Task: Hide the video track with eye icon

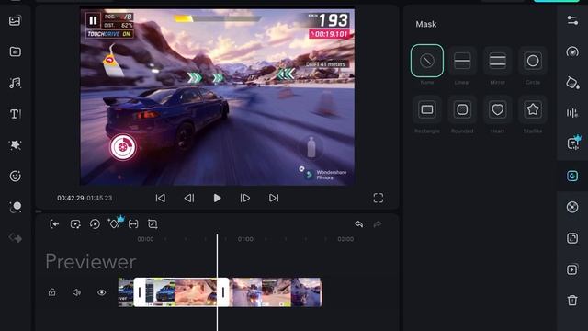Action: pyautogui.click(x=102, y=292)
